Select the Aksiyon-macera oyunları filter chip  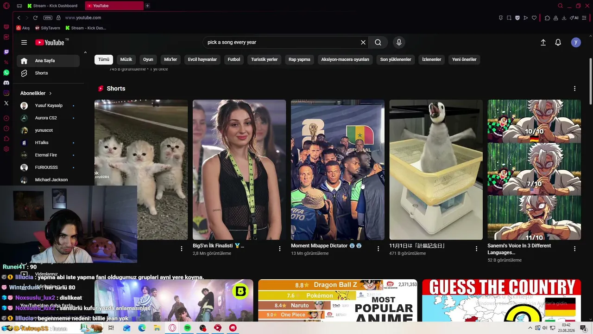[345, 59]
